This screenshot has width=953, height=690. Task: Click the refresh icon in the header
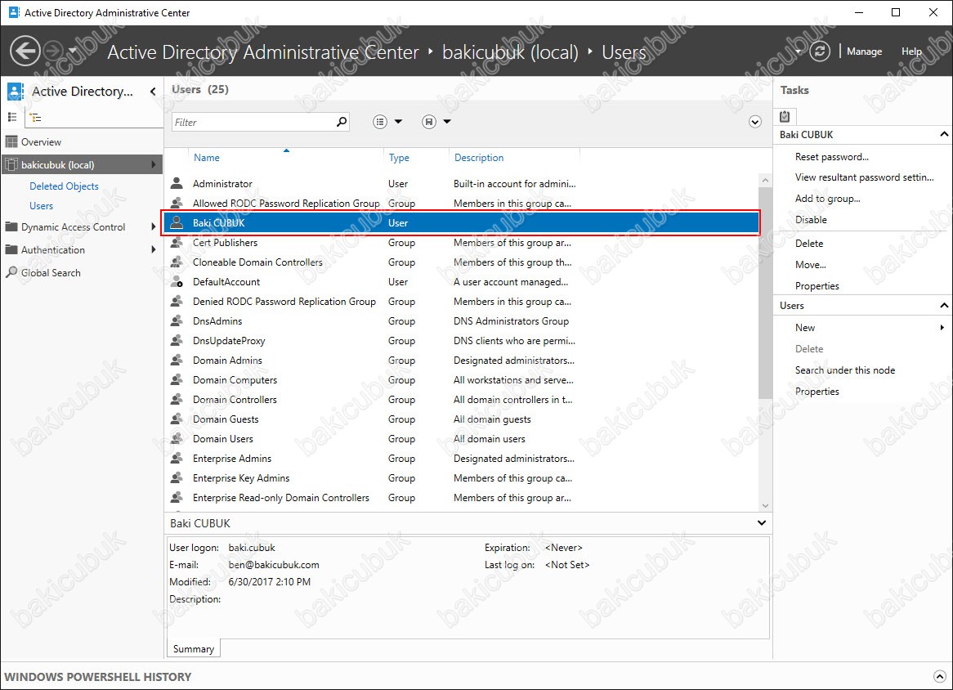(820, 51)
